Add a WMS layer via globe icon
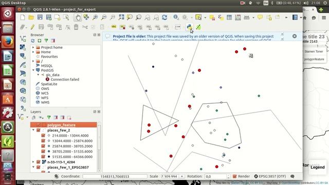 tap(23, 82)
